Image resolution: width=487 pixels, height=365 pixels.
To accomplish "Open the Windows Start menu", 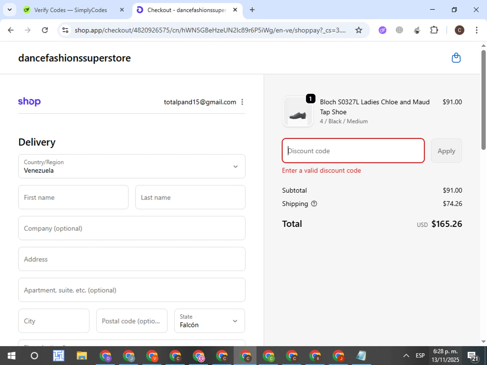I will click(x=11, y=356).
